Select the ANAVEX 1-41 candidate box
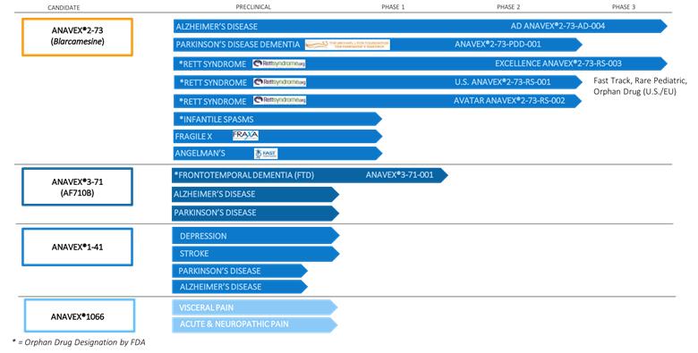Viewport: 698px width, 353px height. click(78, 247)
